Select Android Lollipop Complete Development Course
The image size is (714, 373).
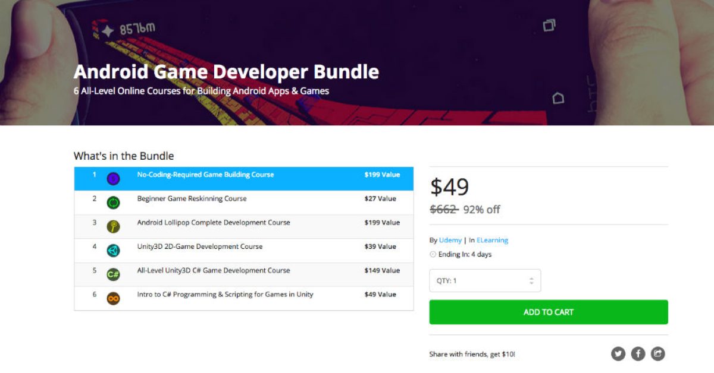coord(214,223)
